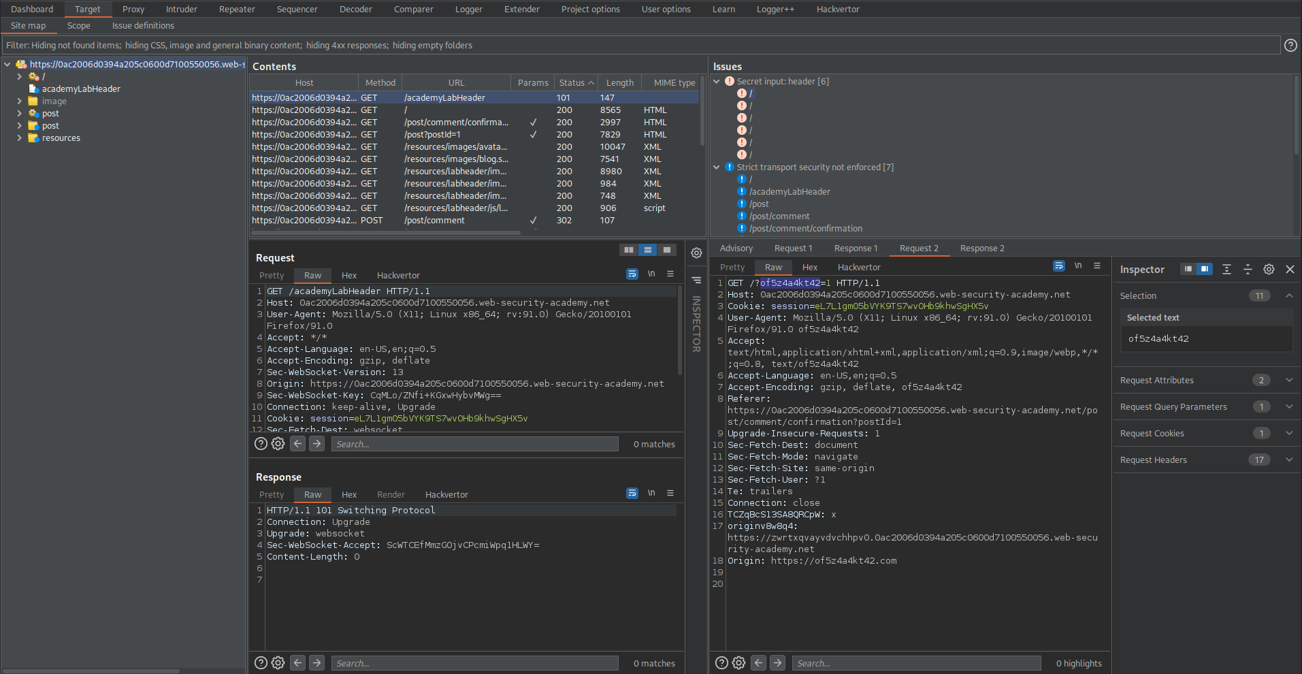Open the Repeater tab

click(237, 9)
